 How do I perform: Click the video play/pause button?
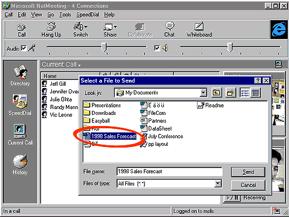232,198
